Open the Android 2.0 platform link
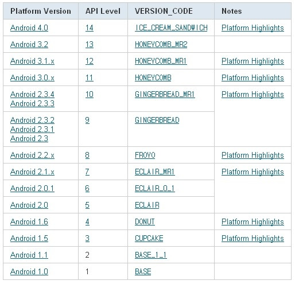Image resolution: width=295 pixels, height=284 pixels. pos(29,205)
